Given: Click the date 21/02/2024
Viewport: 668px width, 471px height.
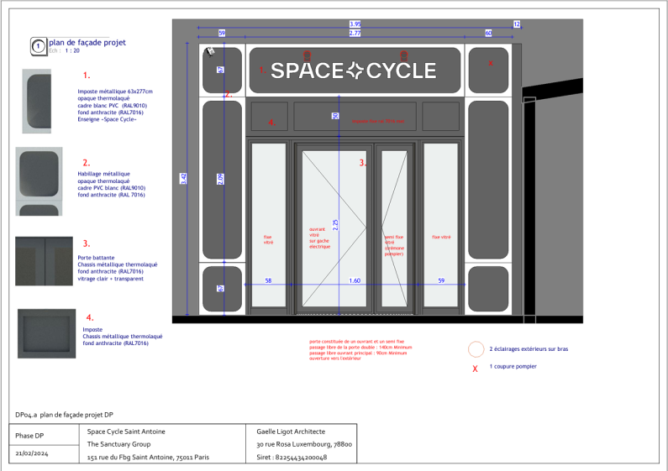Looking at the screenshot, I should point(32,453).
